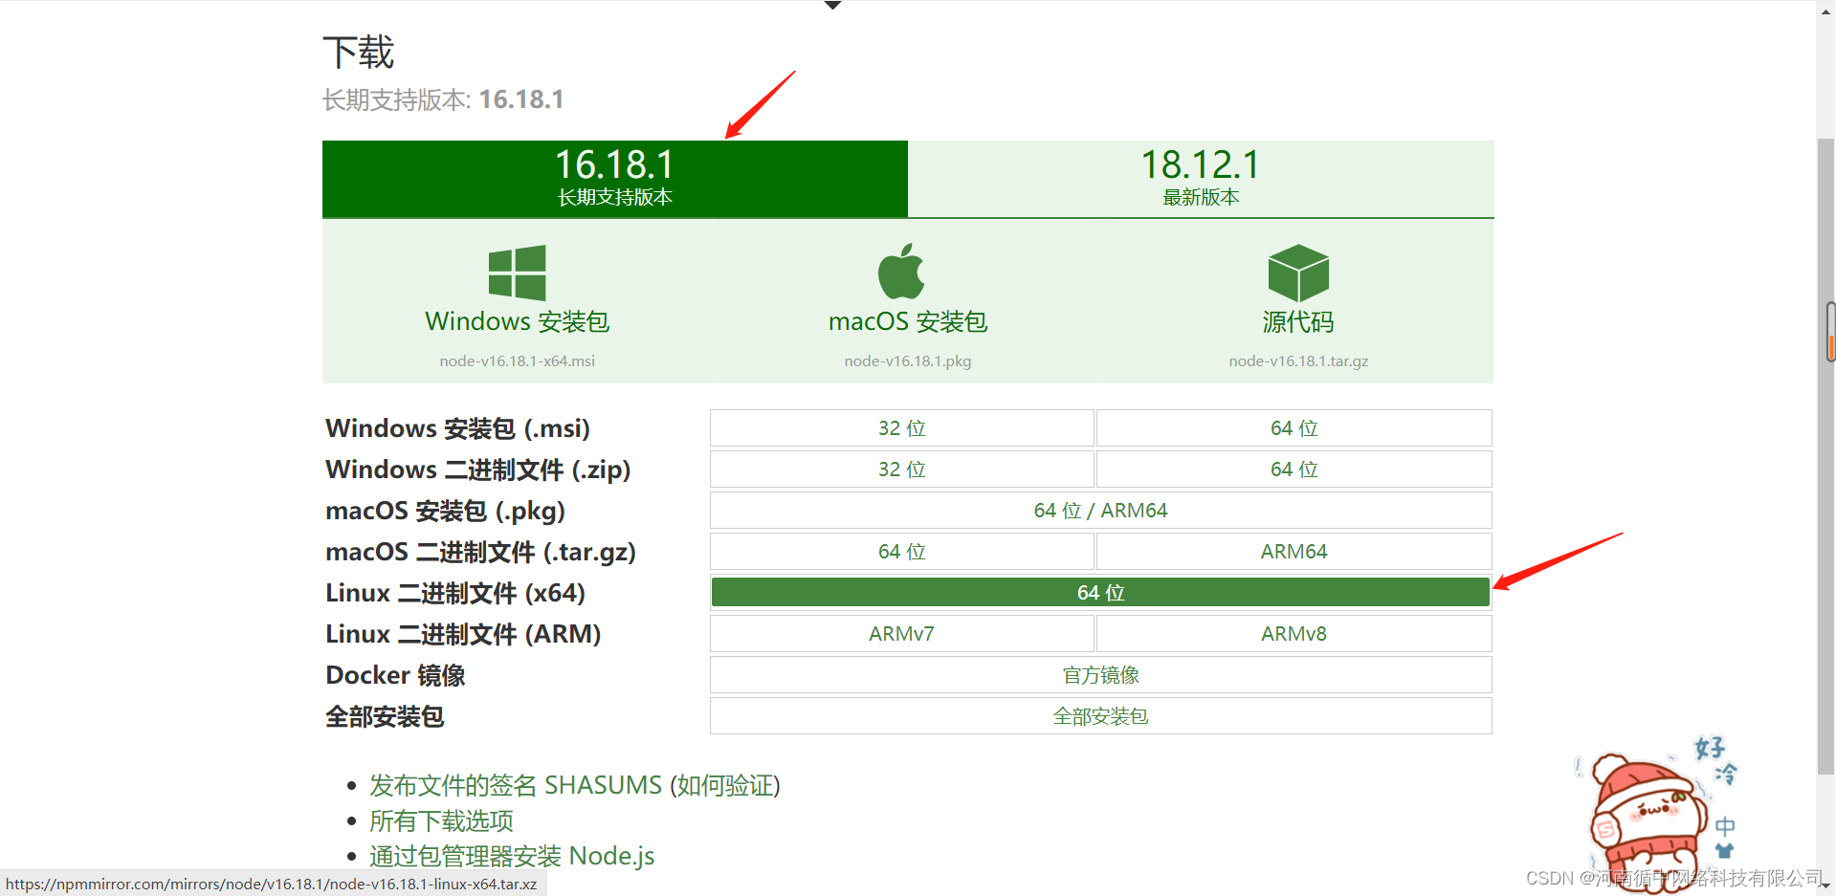Open the Docker 官方镜像 link
The image size is (1836, 896).
(x=1101, y=675)
